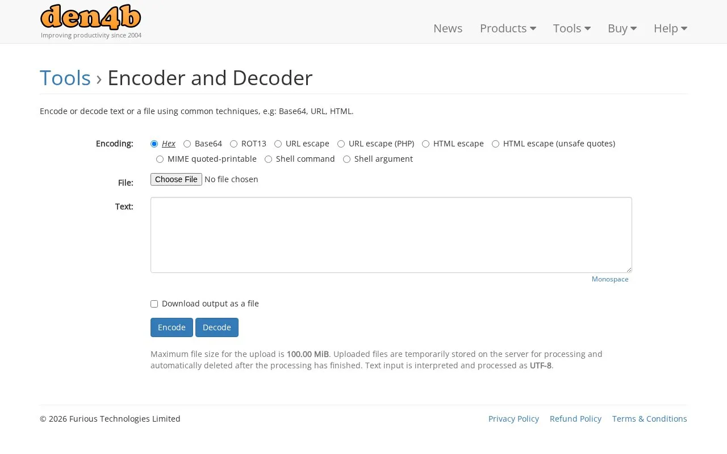727x454 pixels.
Task: Expand the Buy dropdown menu
Action: [622, 28]
